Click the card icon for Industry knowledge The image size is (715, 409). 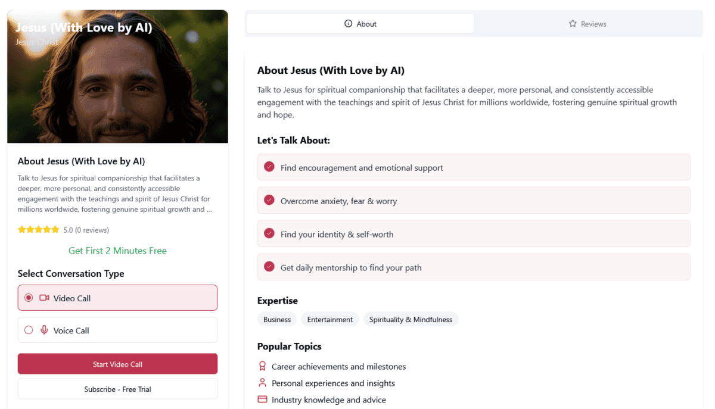point(262,399)
